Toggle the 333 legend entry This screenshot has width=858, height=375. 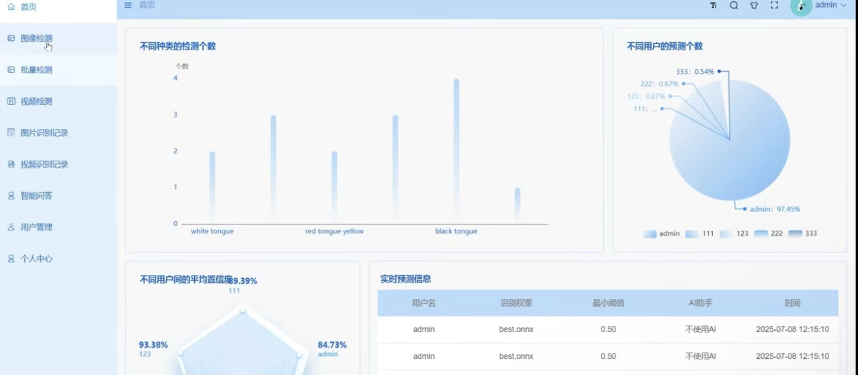(x=803, y=234)
